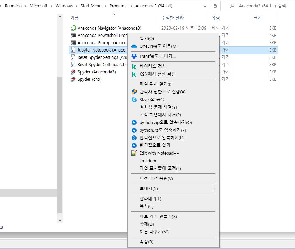Click Bandizip icon next to python.7z로 압축하기
The image size is (295, 249).
point(134,130)
